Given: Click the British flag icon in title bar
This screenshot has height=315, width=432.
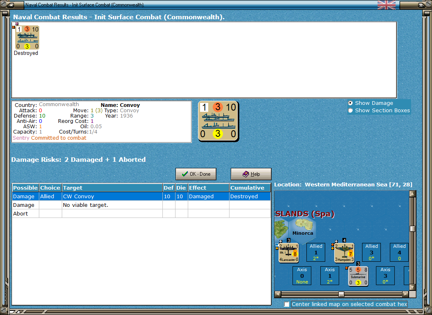Looking at the screenshot, I should point(386,5).
